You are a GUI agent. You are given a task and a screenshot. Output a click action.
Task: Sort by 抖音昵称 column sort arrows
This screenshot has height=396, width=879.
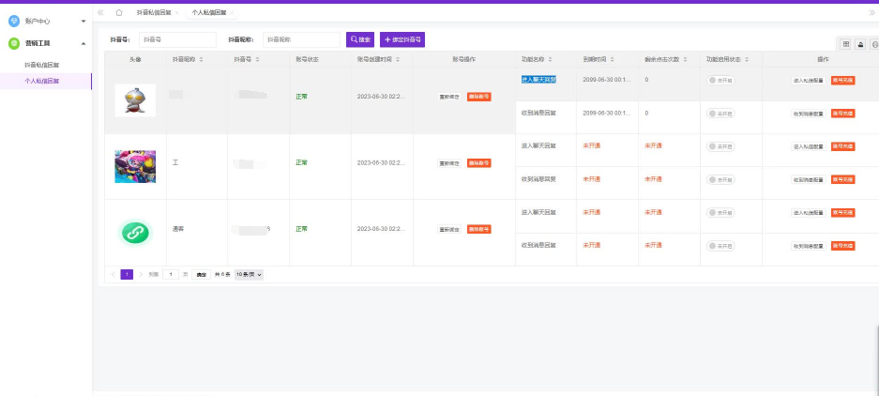pyautogui.click(x=201, y=59)
